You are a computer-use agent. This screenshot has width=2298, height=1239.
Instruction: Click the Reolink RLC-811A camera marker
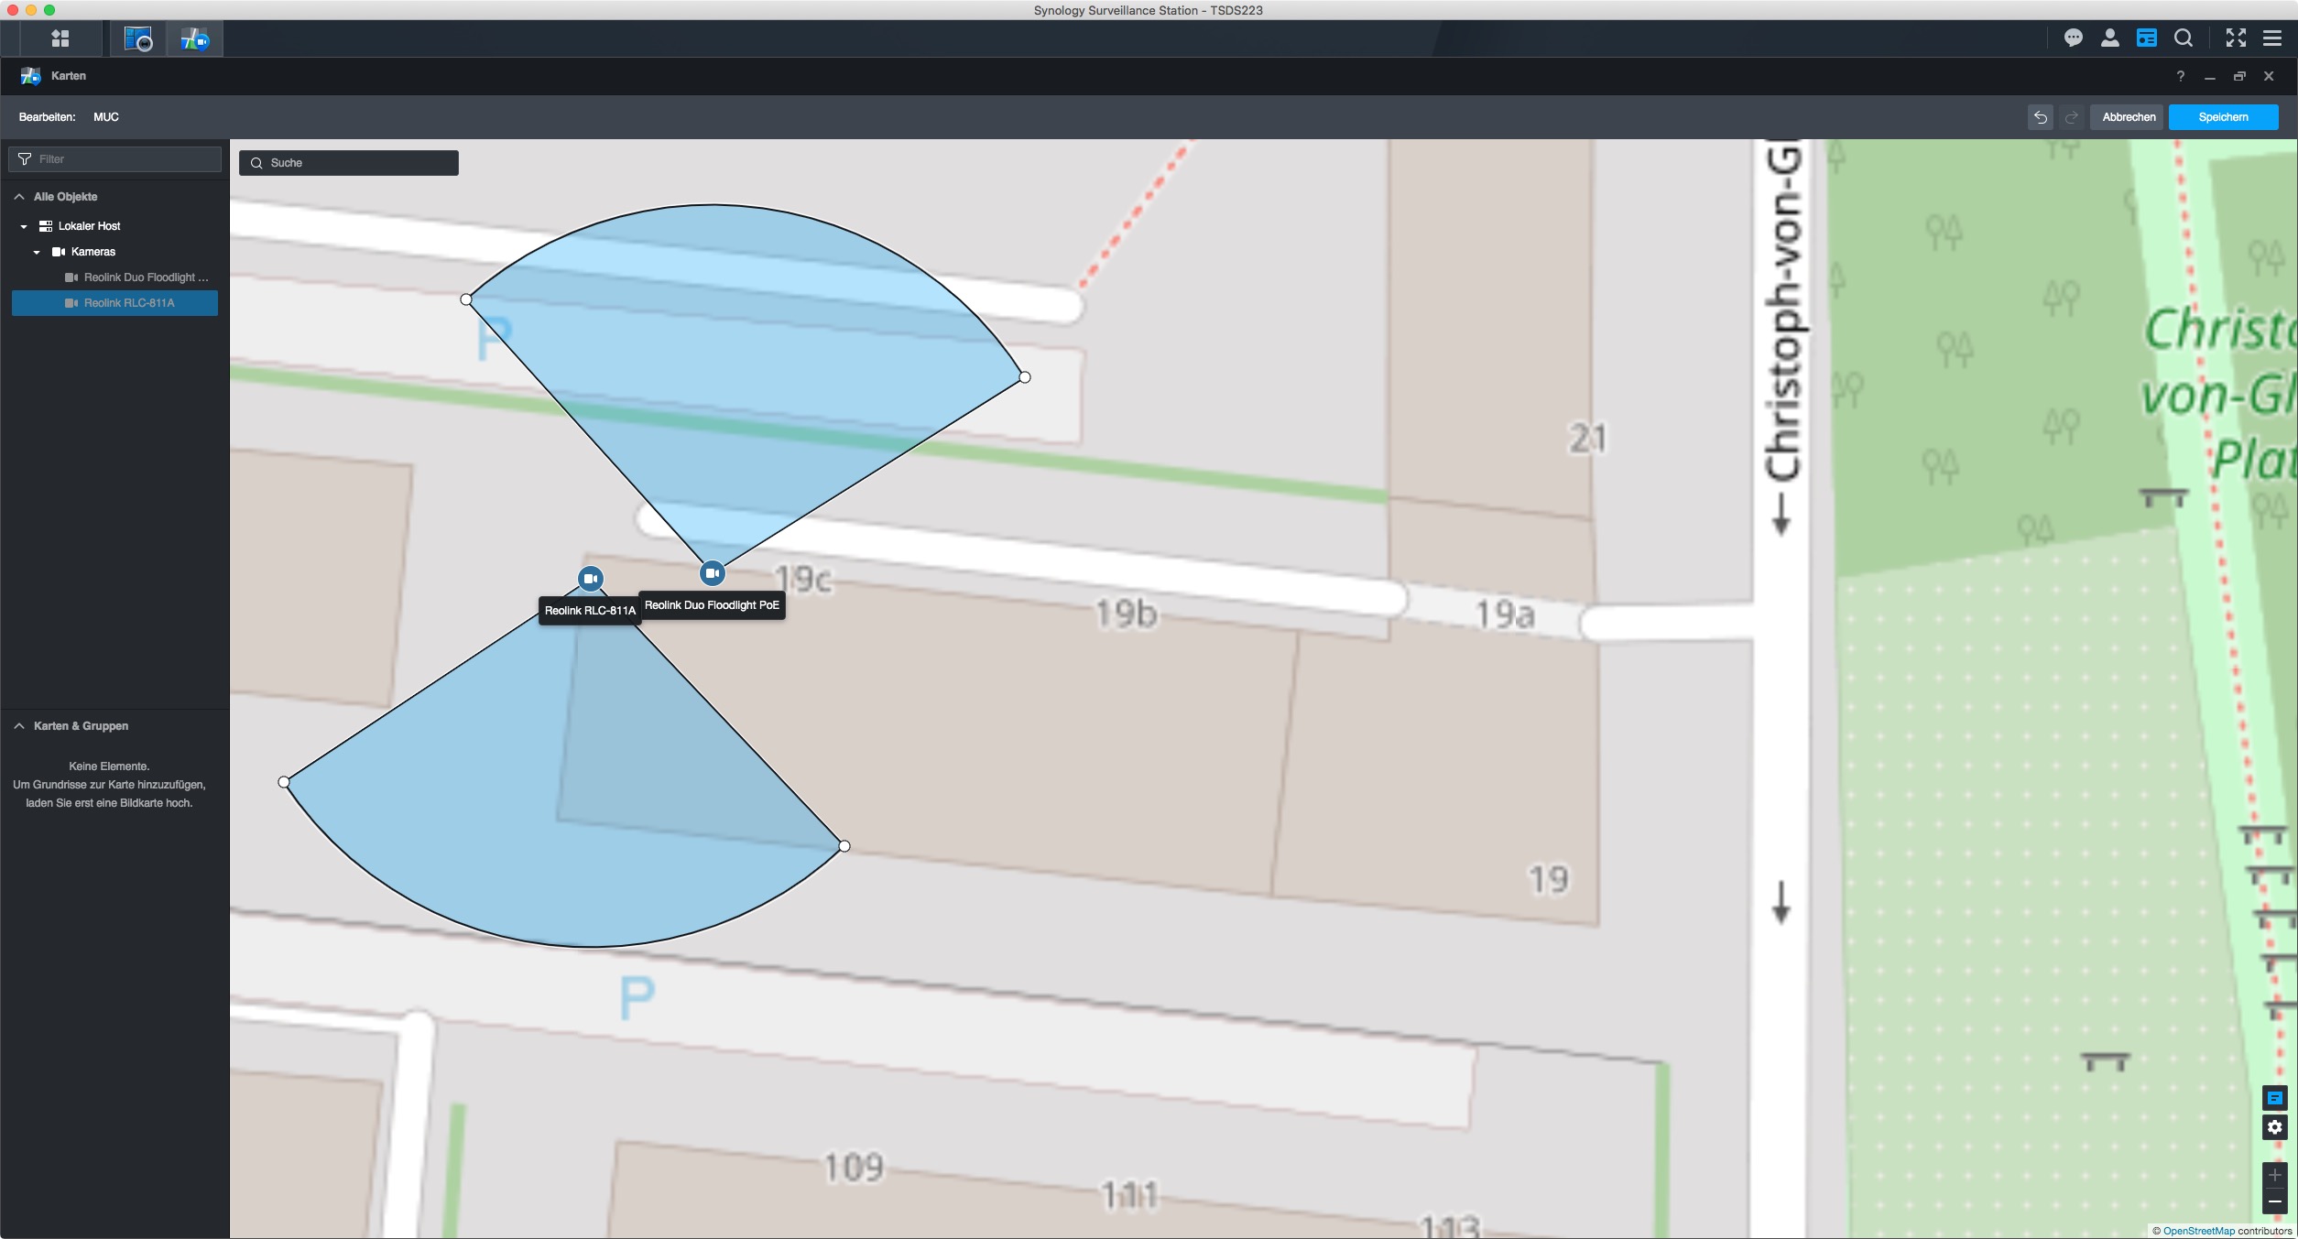click(x=591, y=579)
